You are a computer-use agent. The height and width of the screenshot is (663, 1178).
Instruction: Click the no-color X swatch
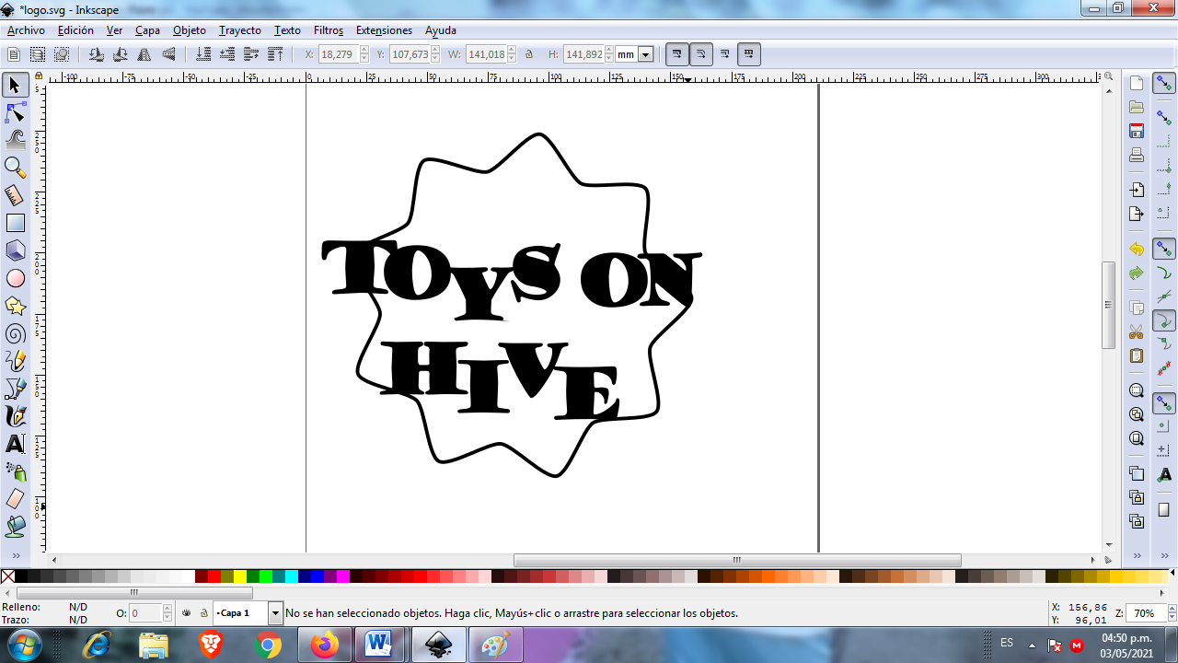pos(7,576)
